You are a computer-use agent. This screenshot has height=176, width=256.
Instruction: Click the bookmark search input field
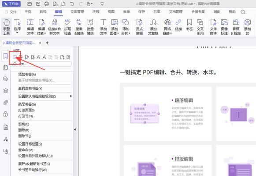tap(42, 64)
